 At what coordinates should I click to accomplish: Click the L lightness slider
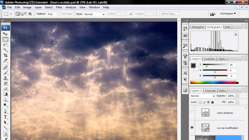point(215,64)
